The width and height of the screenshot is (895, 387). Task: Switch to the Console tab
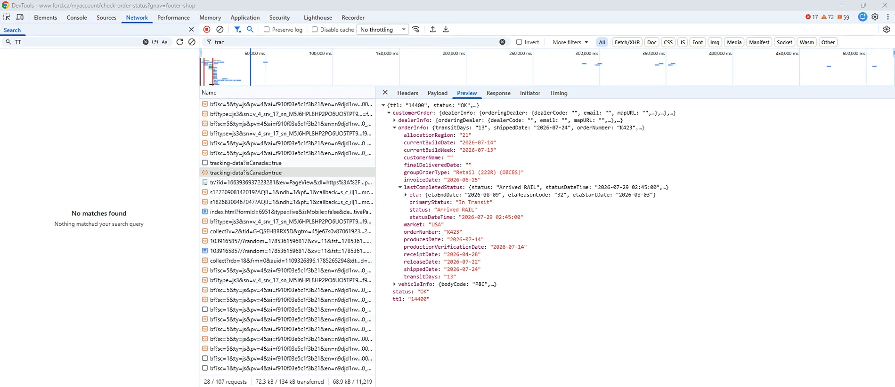[x=77, y=17]
